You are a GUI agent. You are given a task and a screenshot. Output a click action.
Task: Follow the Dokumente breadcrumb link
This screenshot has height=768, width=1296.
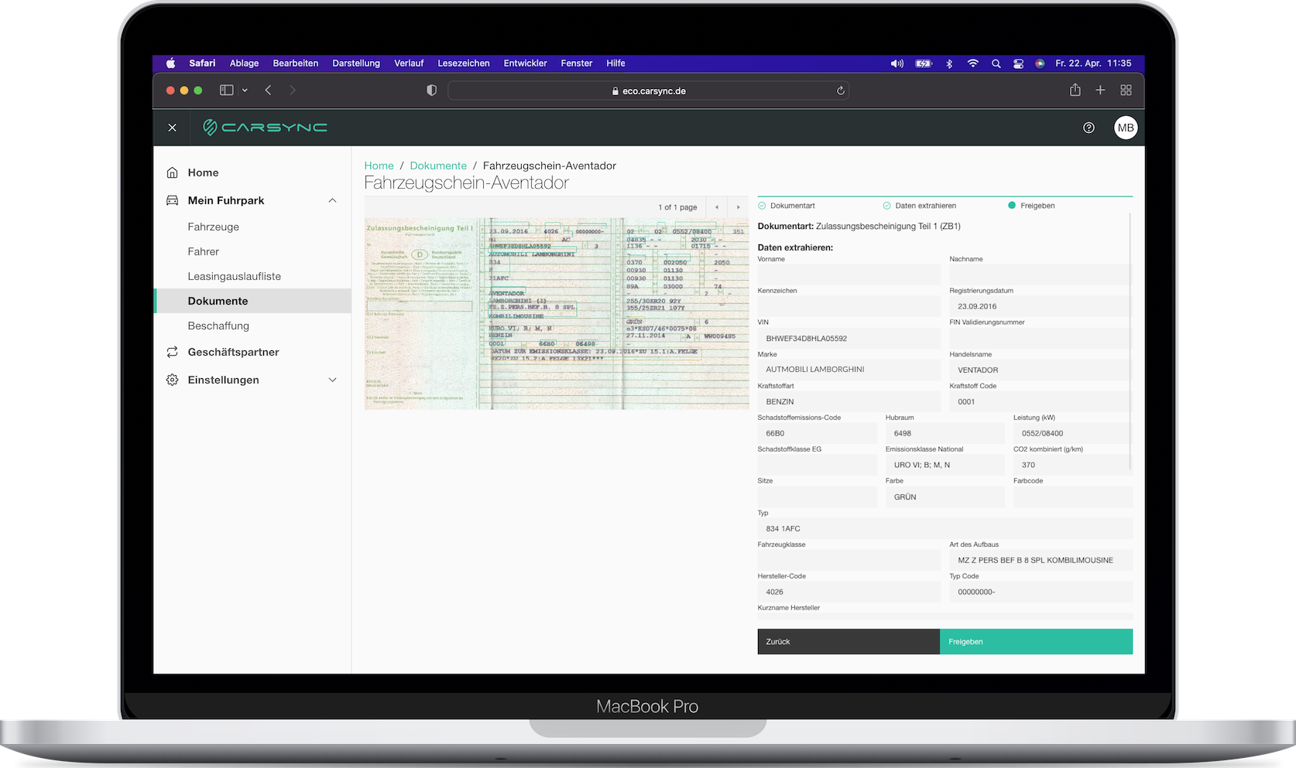438,166
